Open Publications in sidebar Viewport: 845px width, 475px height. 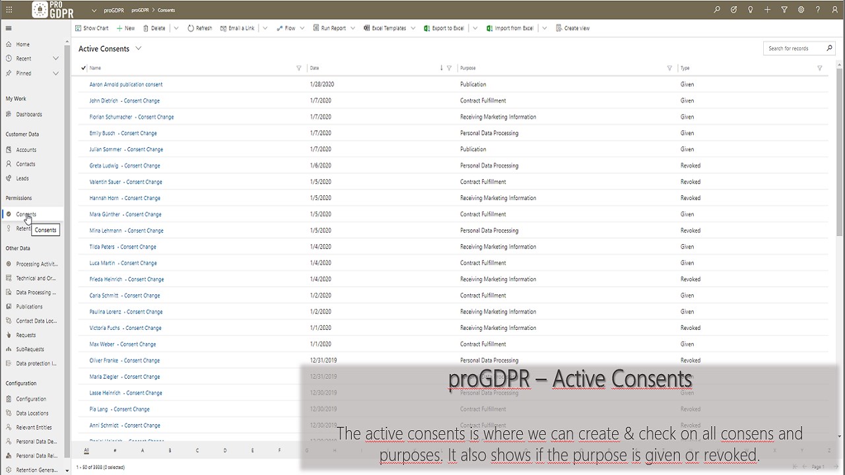click(x=29, y=307)
